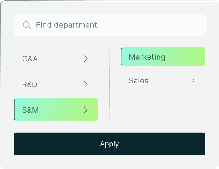Screen dimensions: 219x169
Task: Choose the Marketing sub-department
Action: 163,57
